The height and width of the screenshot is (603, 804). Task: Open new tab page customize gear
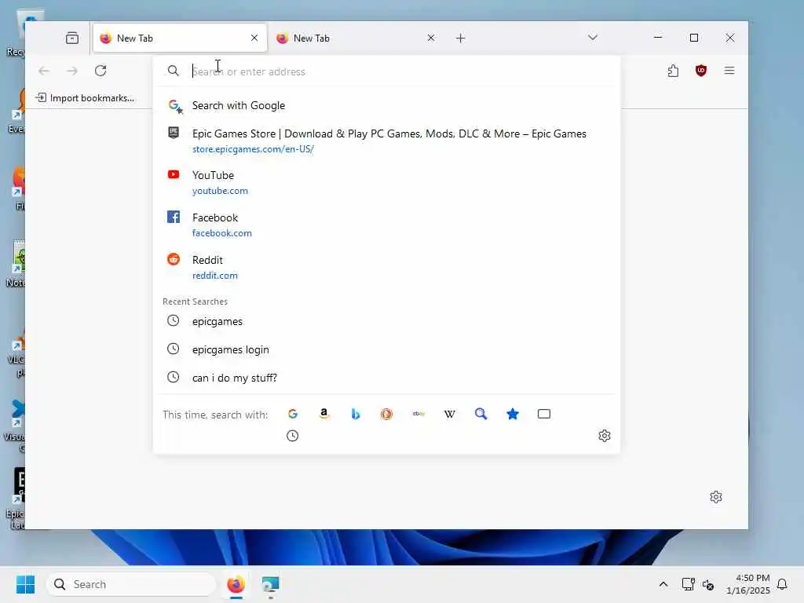pyautogui.click(x=716, y=497)
